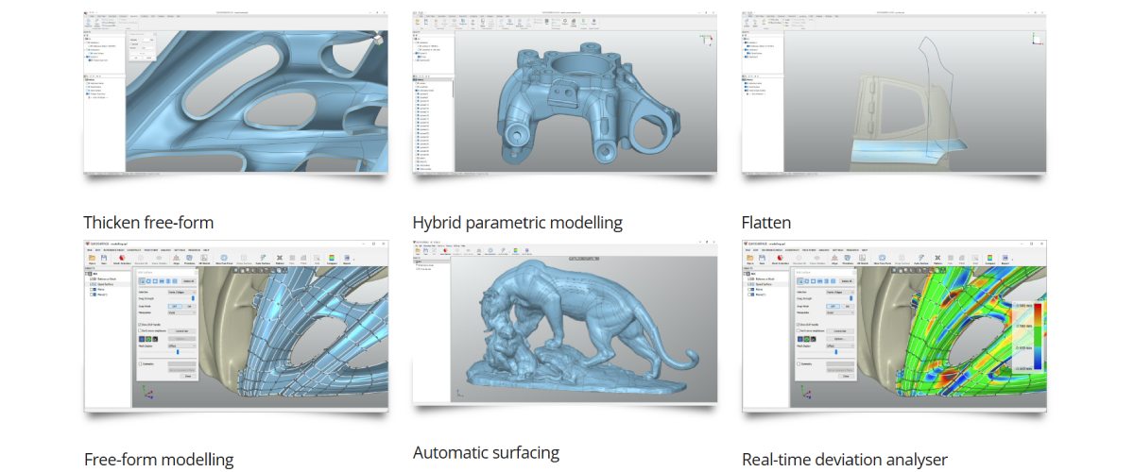Click the axis triad in the Flatten screenshot
Image resolution: width=1134 pixels, height=472 pixels.
[x=1037, y=40]
